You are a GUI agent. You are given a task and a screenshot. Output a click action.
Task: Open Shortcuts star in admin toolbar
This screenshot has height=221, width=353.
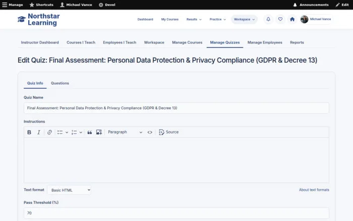(41, 5)
